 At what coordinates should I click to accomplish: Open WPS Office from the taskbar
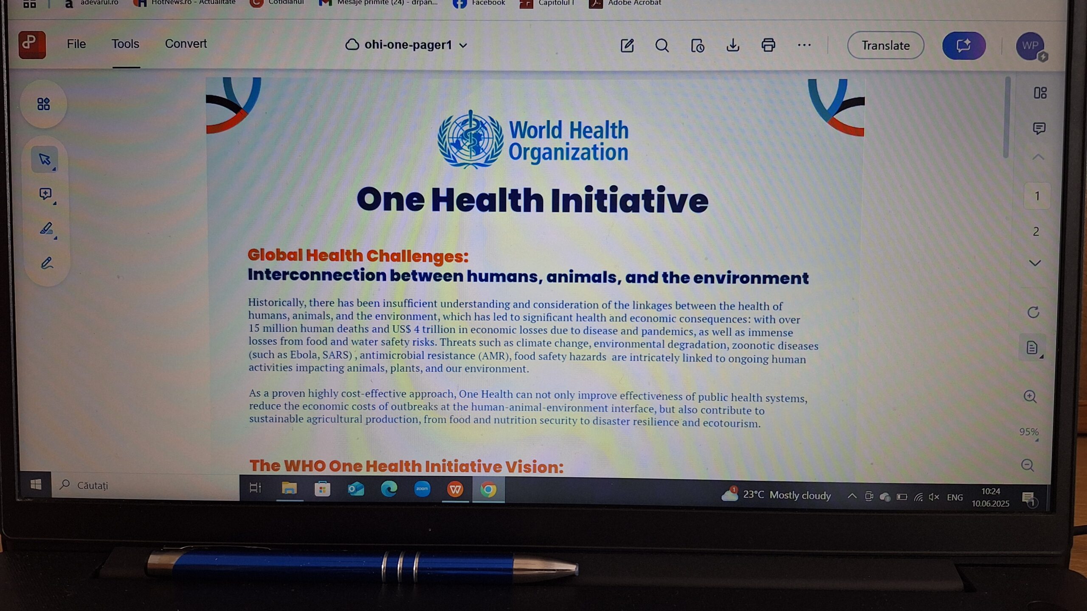[455, 490]
